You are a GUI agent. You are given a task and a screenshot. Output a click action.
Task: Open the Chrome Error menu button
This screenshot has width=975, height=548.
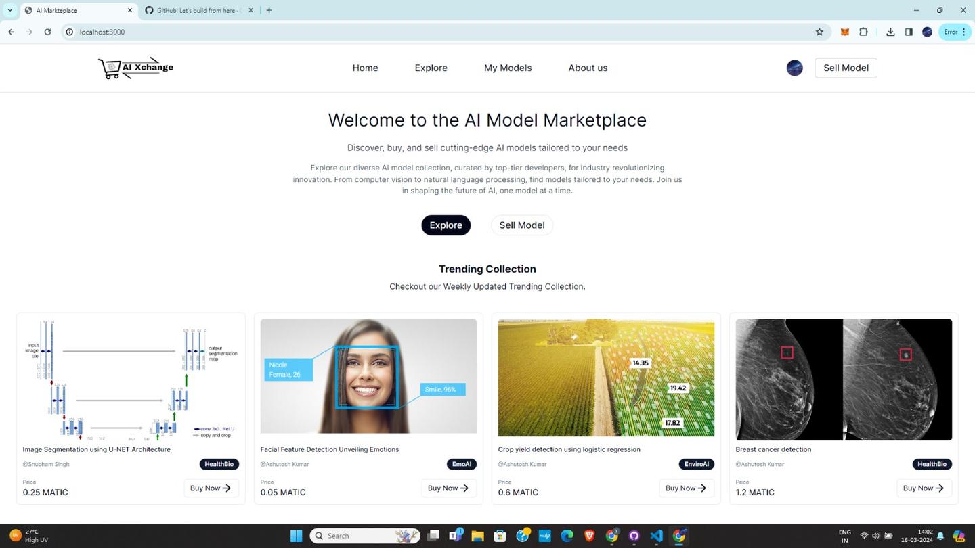(955, 32)
